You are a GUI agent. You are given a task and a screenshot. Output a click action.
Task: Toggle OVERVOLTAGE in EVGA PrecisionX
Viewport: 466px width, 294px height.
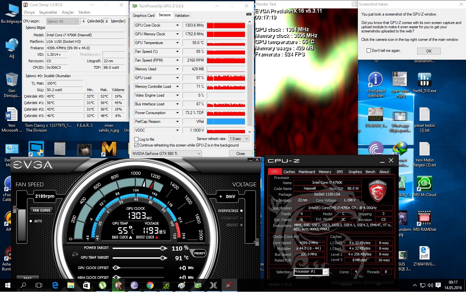pos(241,211)
